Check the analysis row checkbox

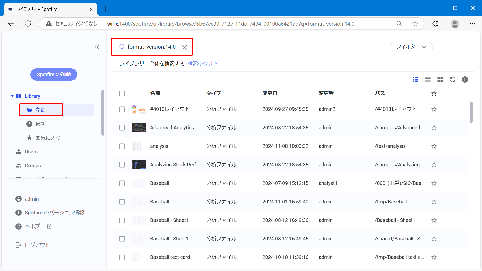[x=122, y=146]
